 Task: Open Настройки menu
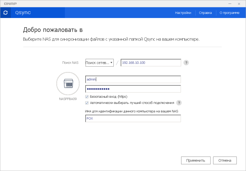click(x=183, y=13)
